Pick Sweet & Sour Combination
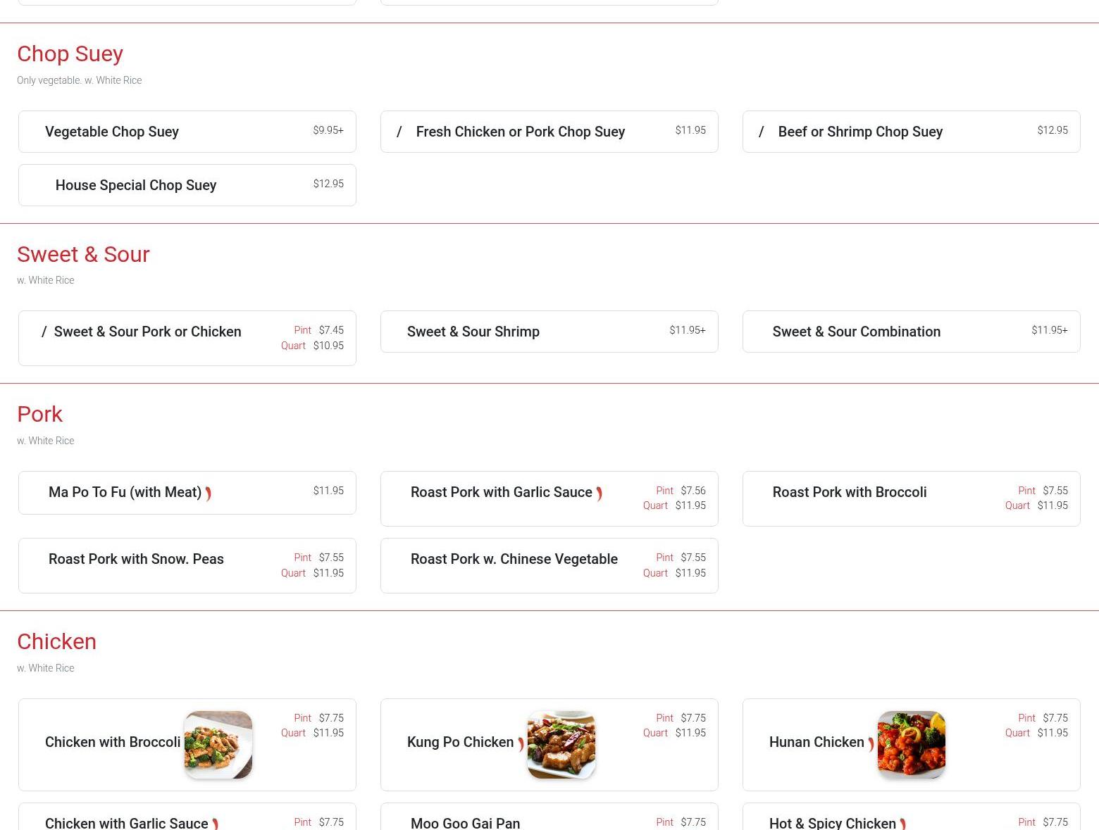Screen dimensions: 1099x830 tap(856, 332)
